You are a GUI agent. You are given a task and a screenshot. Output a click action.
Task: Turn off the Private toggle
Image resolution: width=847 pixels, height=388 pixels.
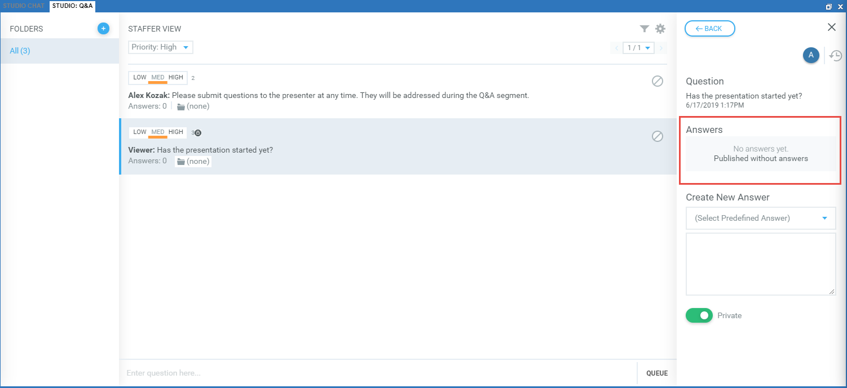coord(699,315)
